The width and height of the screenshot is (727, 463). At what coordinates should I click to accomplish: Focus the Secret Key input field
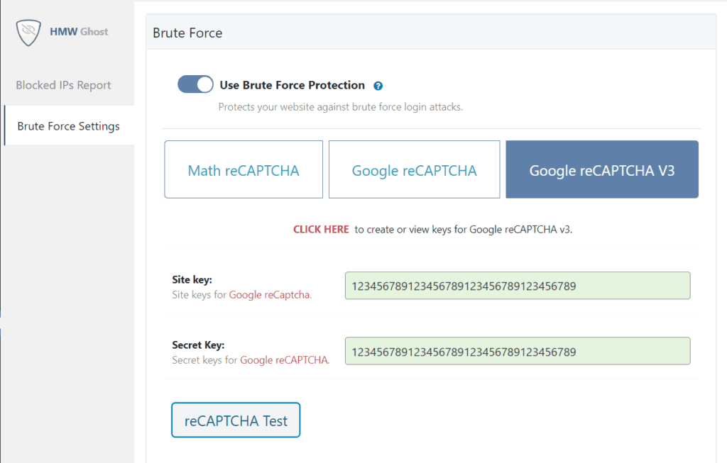click(517, 351)
